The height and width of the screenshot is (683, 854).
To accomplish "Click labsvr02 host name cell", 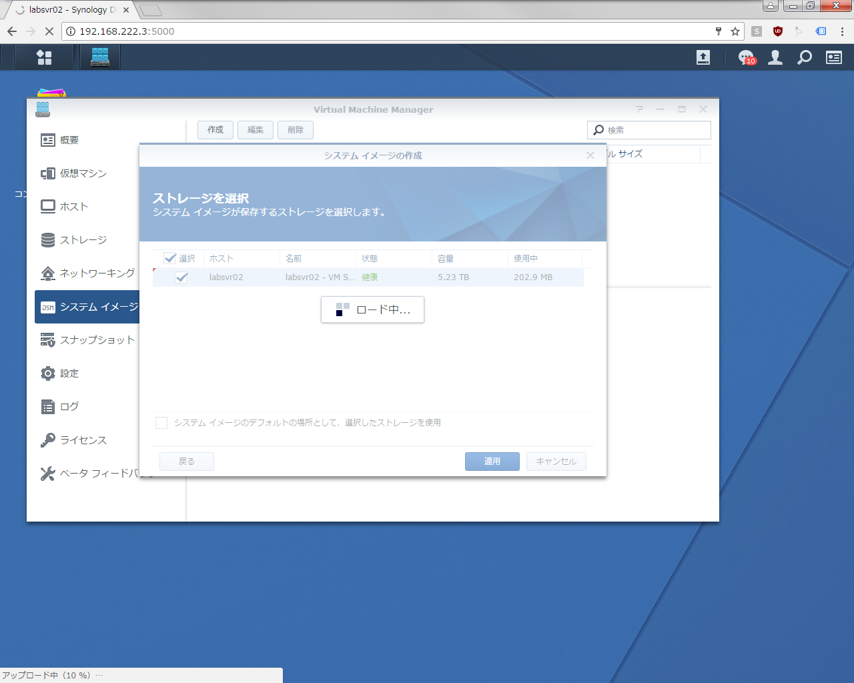I will [226, 277].
